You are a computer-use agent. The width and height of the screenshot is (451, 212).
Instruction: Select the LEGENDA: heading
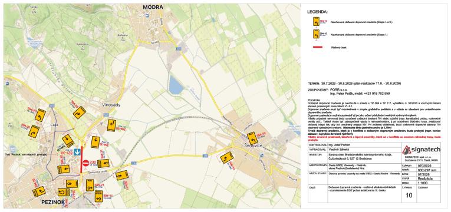(318, 12)
